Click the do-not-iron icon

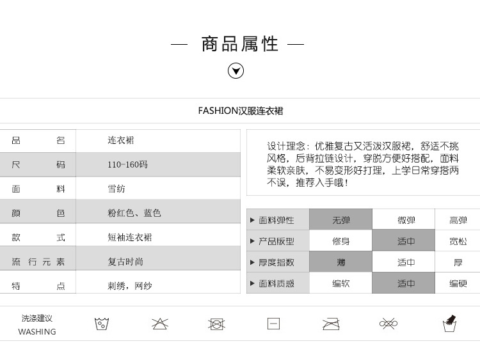pos(331,324)
